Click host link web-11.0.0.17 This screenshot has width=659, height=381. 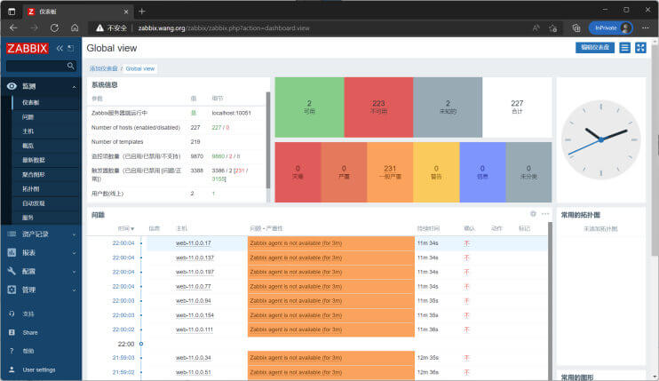click(x=194, y=243)
